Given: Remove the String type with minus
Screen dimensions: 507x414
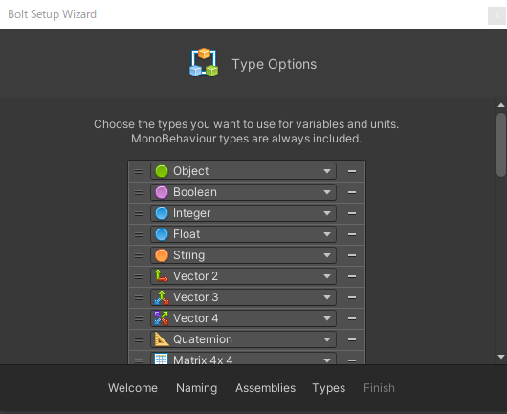Looking at the screenshot, I should (352, 255).
